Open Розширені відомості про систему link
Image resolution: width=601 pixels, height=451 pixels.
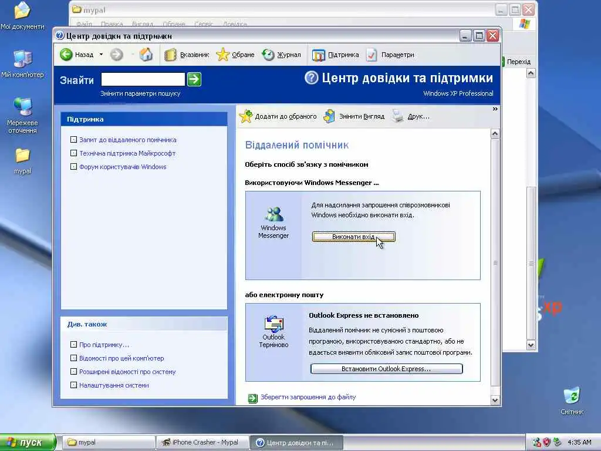(127, 372)
